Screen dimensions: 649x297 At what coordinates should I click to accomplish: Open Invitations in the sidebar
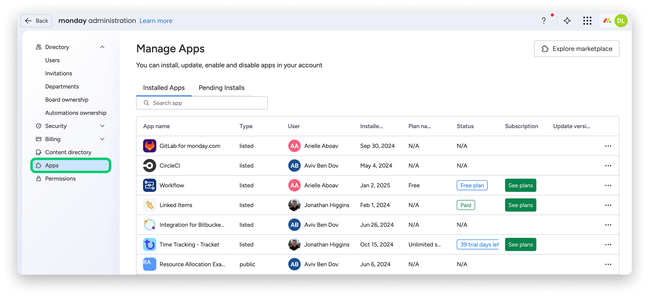tap(59, 73)
